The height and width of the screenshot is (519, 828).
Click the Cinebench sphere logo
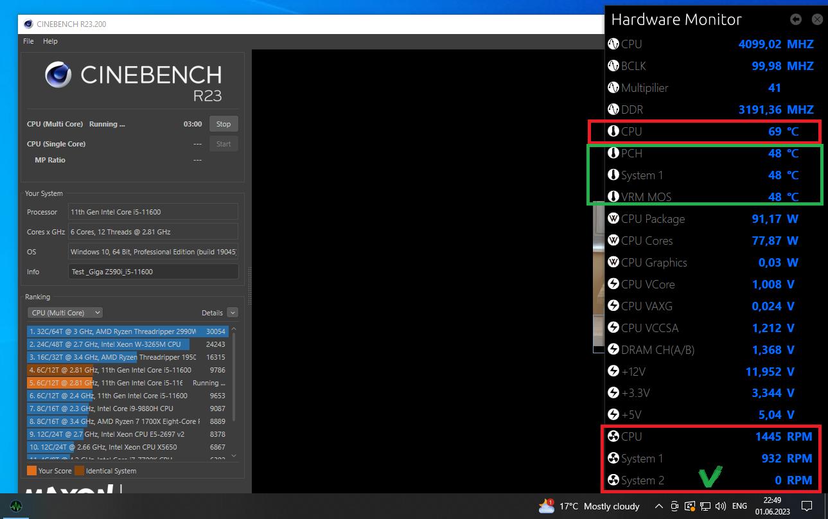pyautogui.click(x=58, y=75)
